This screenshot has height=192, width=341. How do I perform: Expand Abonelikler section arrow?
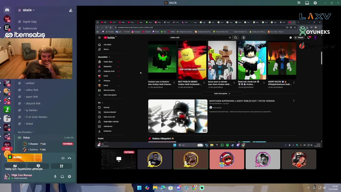coord(109,57)
